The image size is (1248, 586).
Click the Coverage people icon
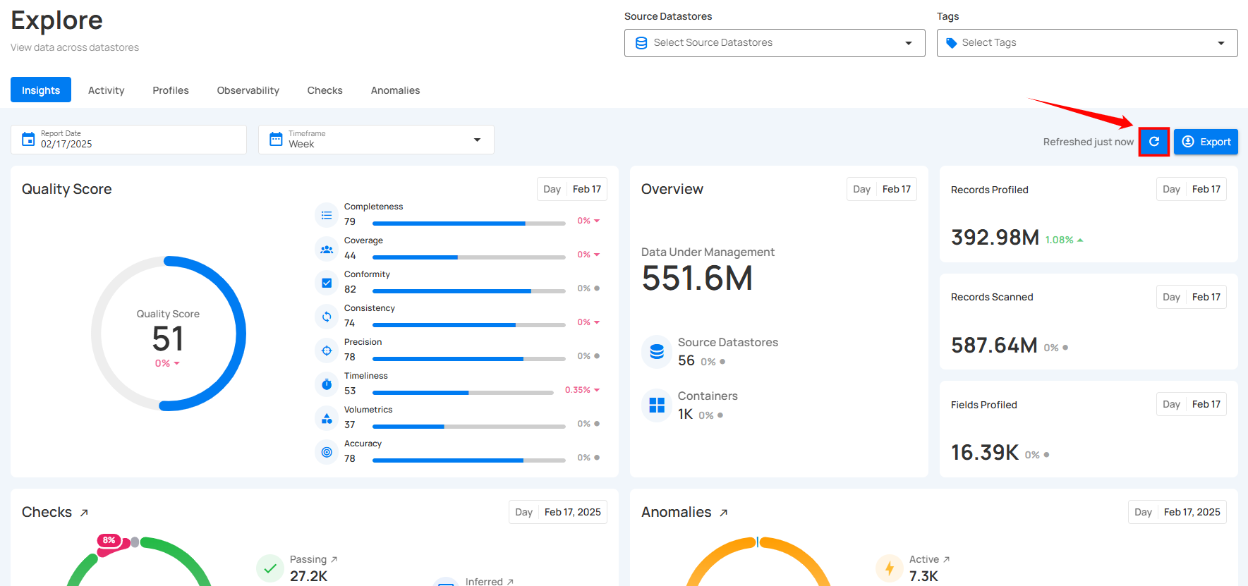(x=327, y=249)
